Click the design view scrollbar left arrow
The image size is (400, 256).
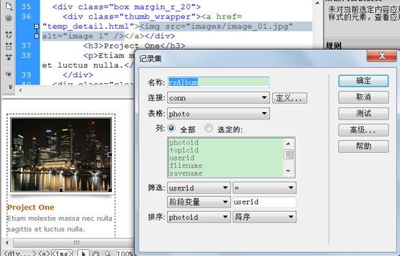7,243
